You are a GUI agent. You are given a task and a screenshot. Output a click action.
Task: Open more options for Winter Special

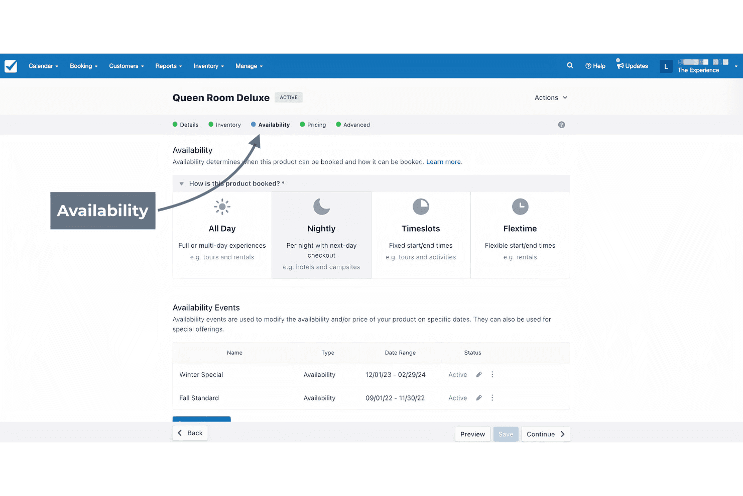tap(492, 374)
